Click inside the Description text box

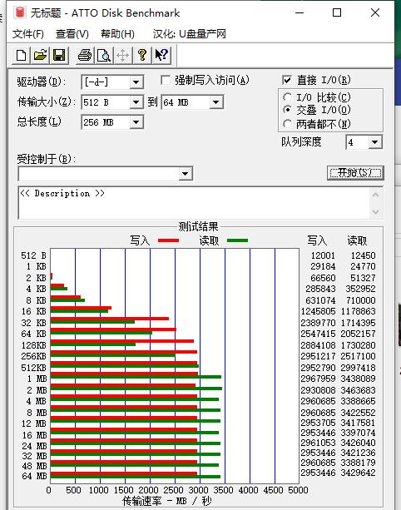(x=195, y=203)
